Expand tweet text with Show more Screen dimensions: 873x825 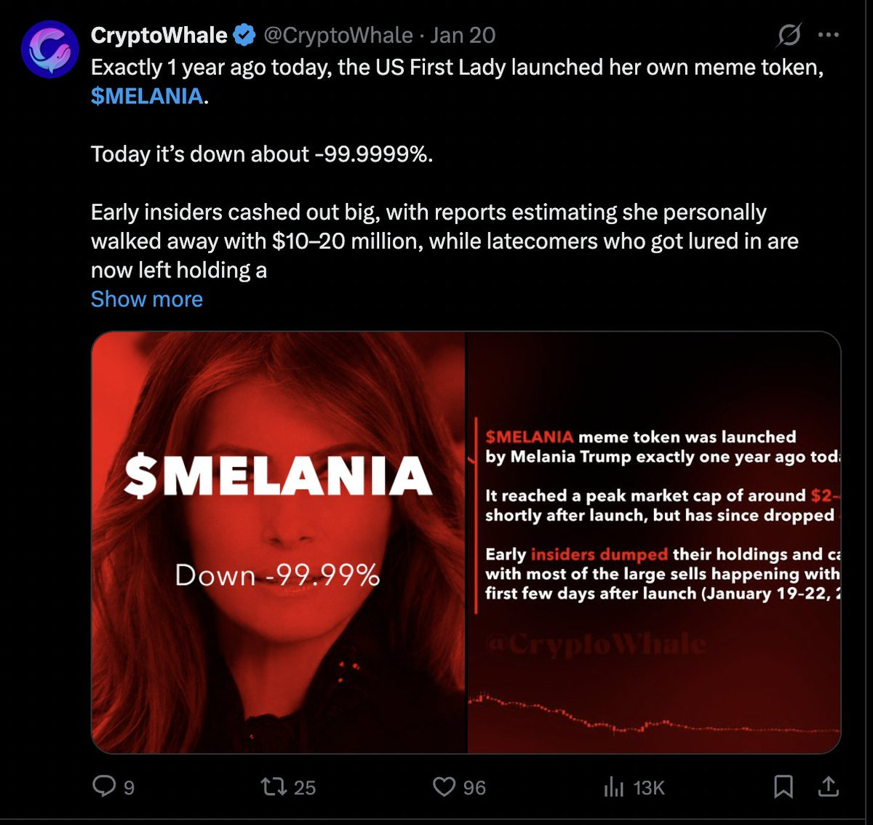pyautogui.click(x=147, y=299)
